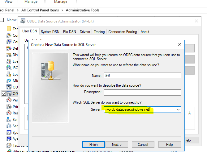Click the Next > button

(x=117, y=145)
